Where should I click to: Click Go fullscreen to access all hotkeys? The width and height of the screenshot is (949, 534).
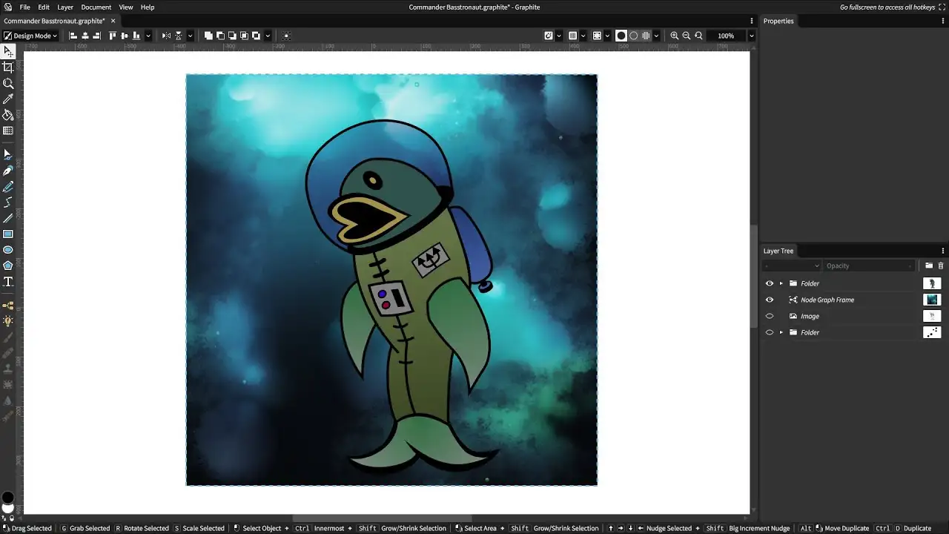887,7
